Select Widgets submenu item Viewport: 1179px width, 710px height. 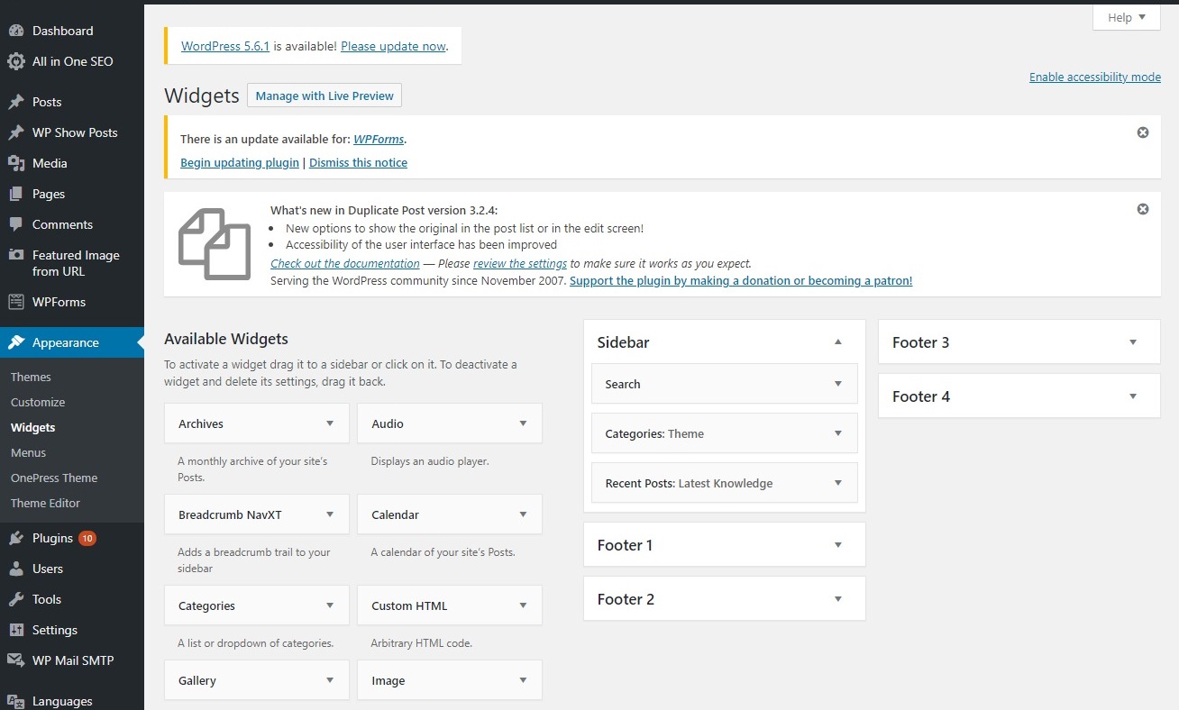point(32,427)
